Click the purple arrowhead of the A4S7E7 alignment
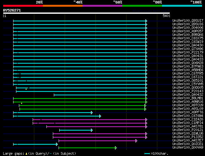Screen dimensions: 205x156 (x=136, y=141)
